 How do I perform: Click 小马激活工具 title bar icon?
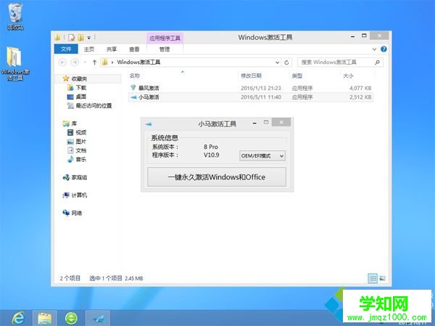(x=149, y=124)
